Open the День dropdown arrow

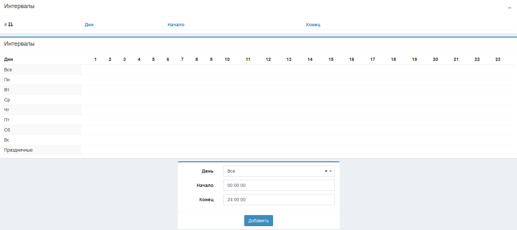[331, 171]
